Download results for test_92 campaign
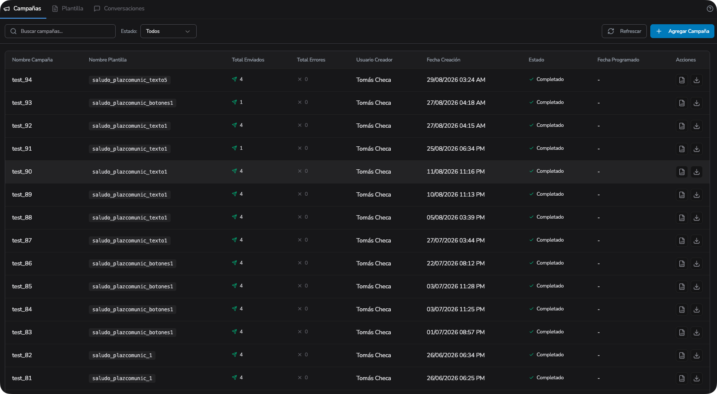 pyautogui.click(x=697, y=126)
